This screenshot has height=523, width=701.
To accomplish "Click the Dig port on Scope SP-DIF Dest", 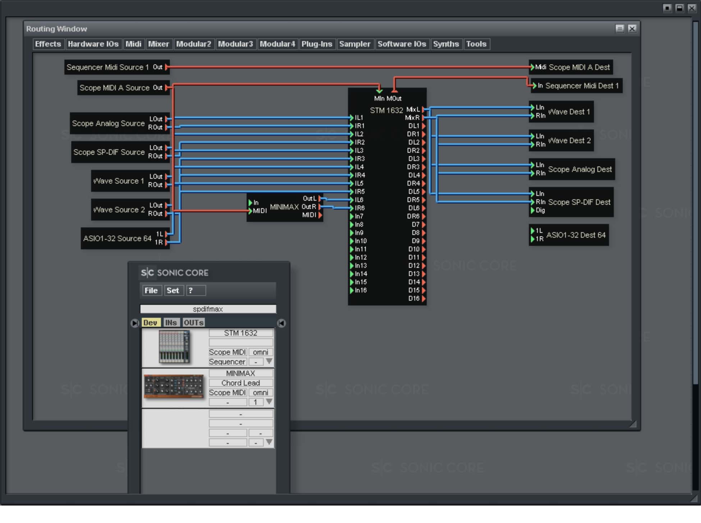I will pyautogui.click(x=533, y=210).
